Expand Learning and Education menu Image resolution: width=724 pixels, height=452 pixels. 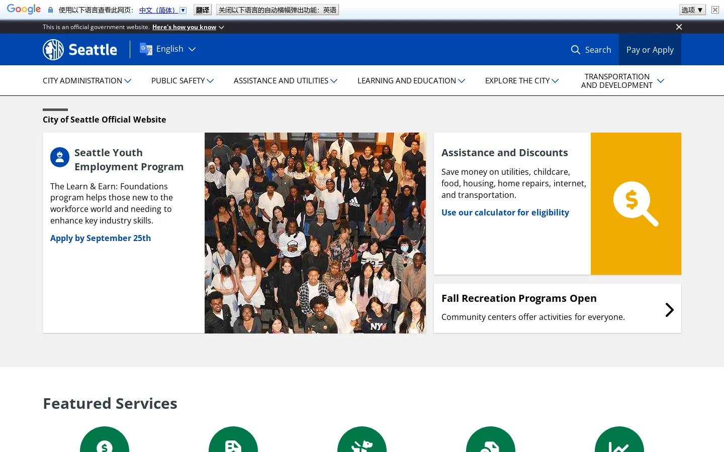411,81
